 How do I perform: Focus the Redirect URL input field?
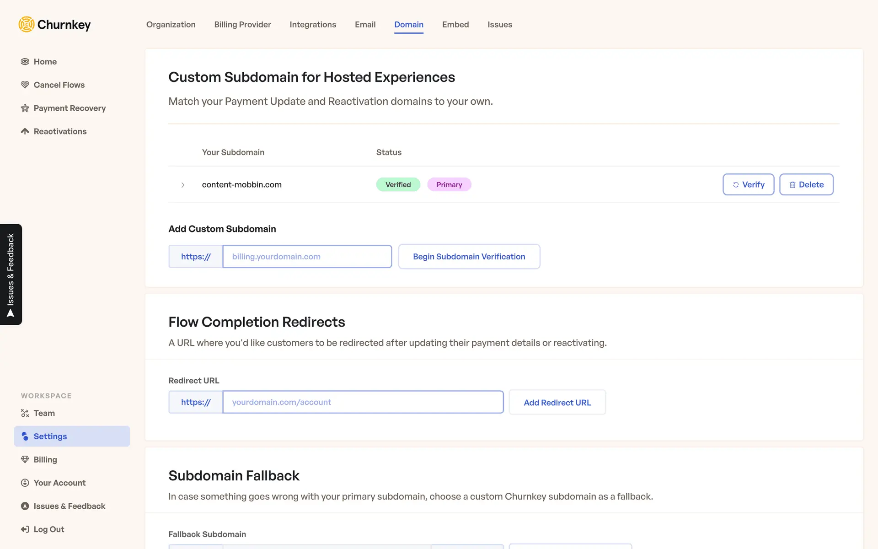tap(363, 402)
